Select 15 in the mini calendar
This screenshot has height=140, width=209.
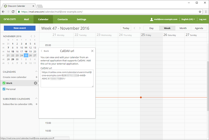click(x=13, y=51)
